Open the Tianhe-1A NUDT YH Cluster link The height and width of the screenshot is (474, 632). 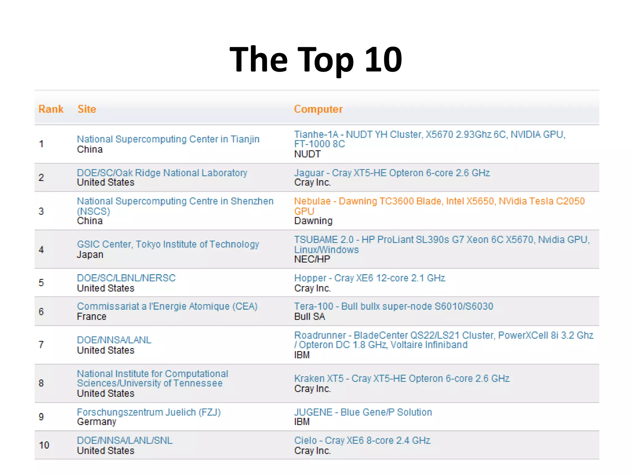[430, 139]
